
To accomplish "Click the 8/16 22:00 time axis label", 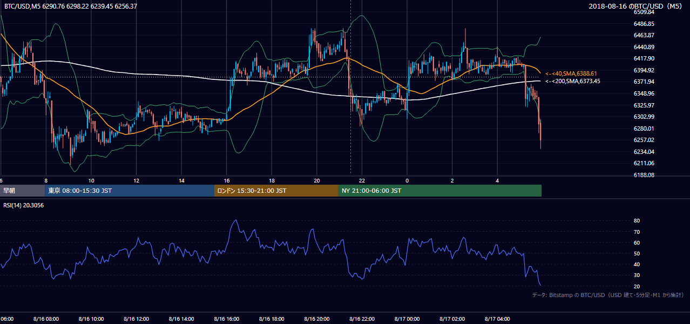I will [362, 319].
